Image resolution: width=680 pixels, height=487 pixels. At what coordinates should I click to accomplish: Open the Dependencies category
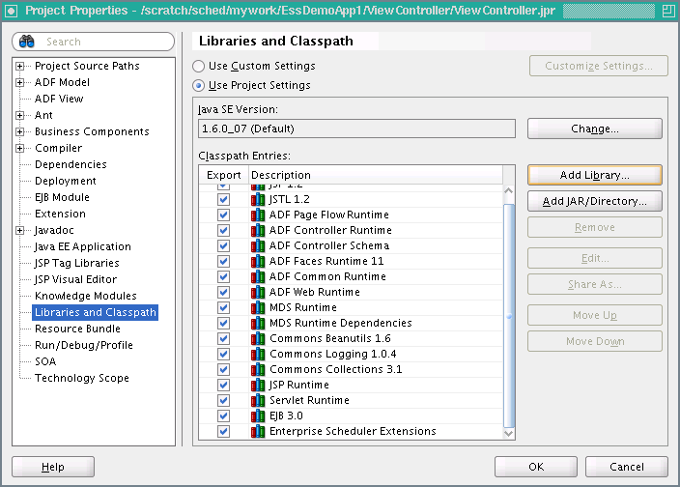pyautogui.click(x=71, y=164)
